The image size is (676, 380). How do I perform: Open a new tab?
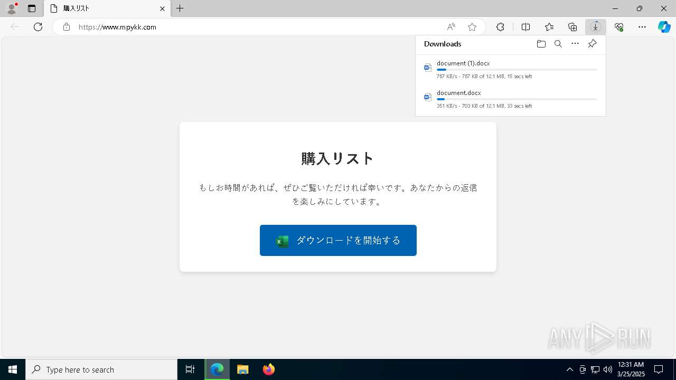(x=180, y=8)
